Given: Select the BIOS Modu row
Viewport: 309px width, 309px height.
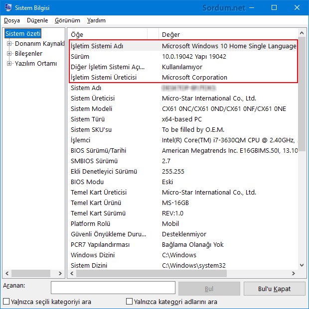Looking at the screenshot, I should click(x=183, y=182).
